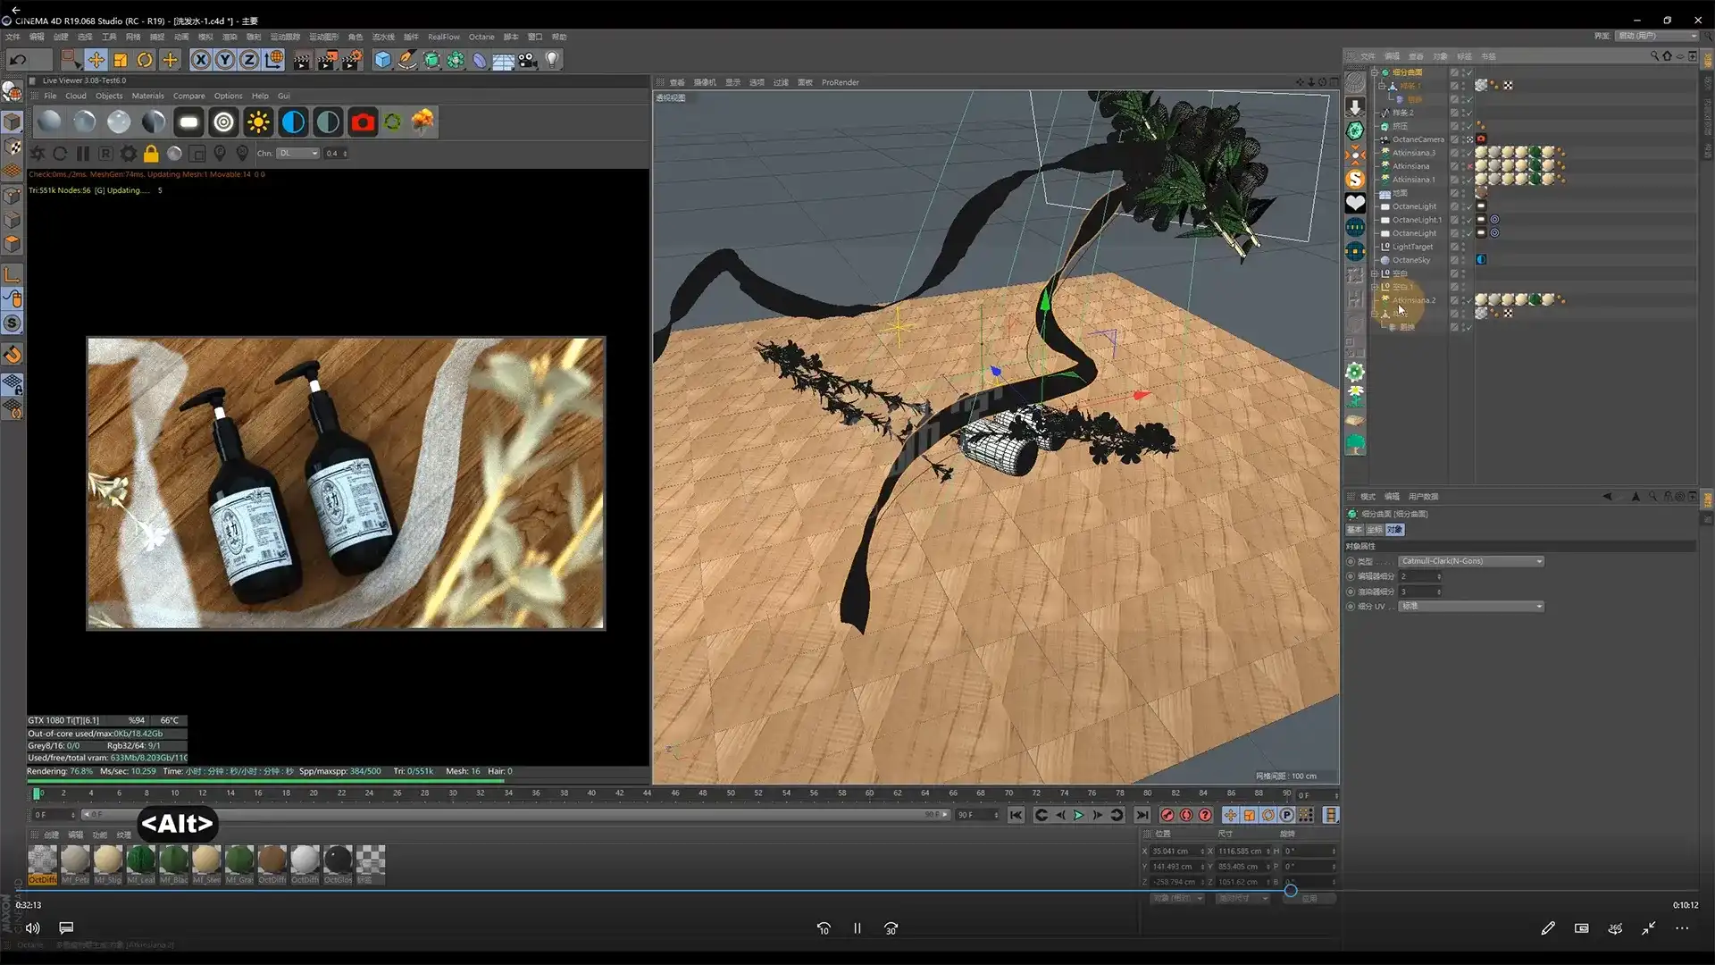Screen dimensions: 1715x965
Task: Click the sun daylight icon in Live Viewer
Action: click(259, 122)
